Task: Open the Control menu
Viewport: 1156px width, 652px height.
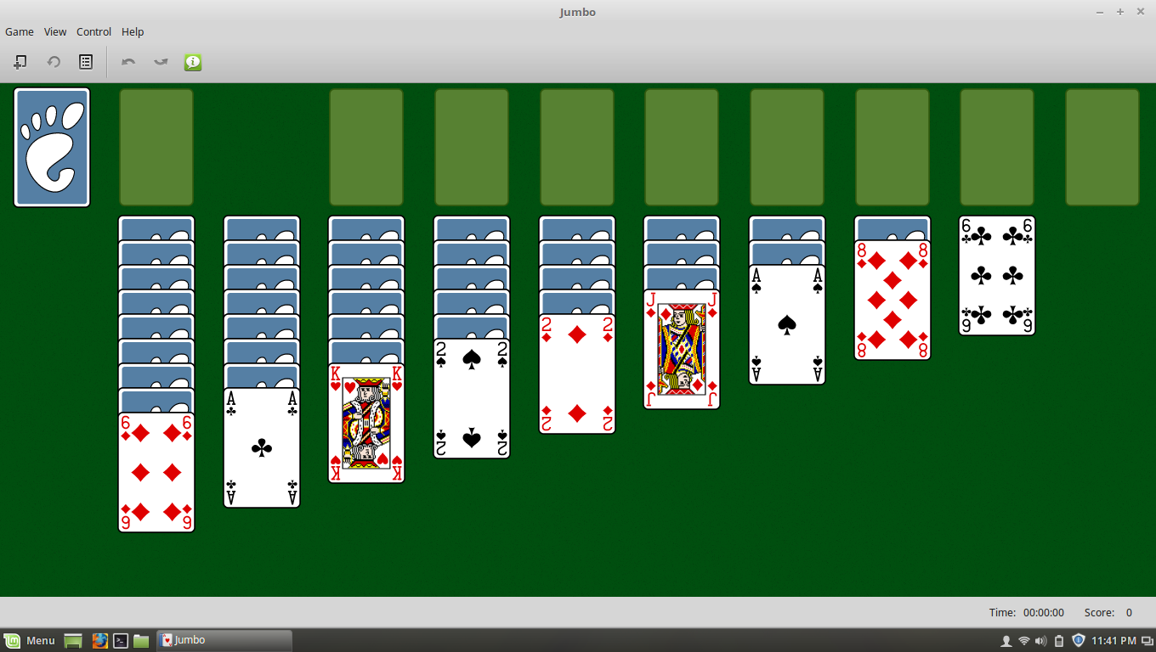Action: pyautogui.click(x=93, y=31)
